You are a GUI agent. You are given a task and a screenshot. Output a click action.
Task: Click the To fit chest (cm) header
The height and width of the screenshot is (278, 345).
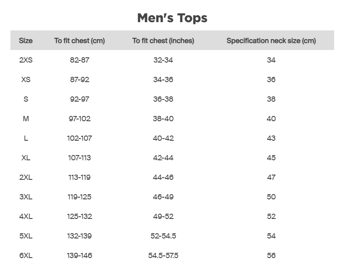coord(80,40)
